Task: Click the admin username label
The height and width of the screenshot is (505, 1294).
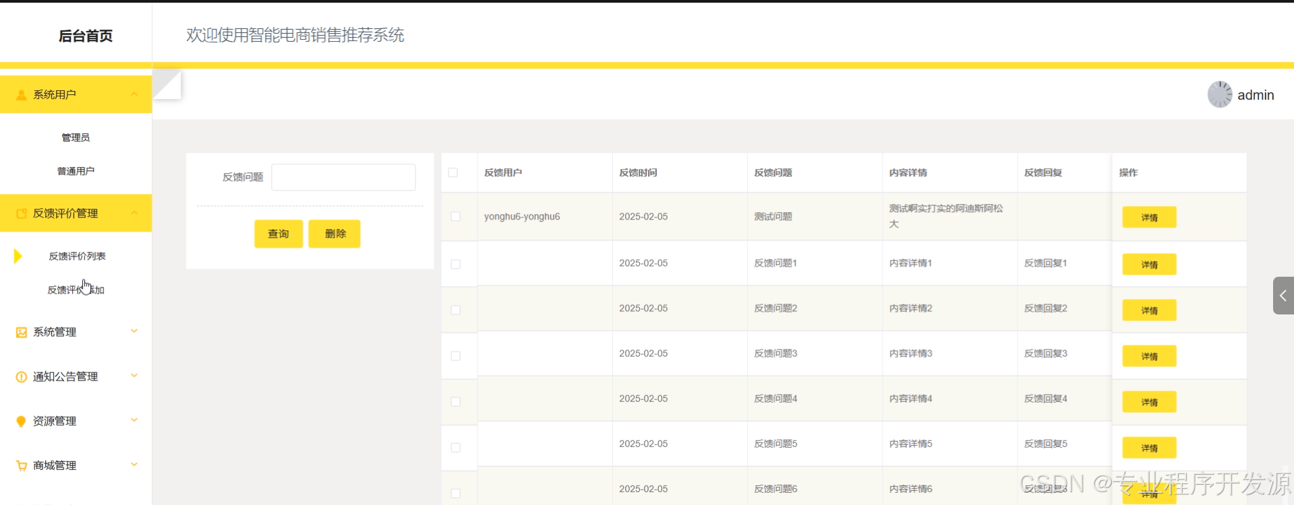Action: point(1256,95)
